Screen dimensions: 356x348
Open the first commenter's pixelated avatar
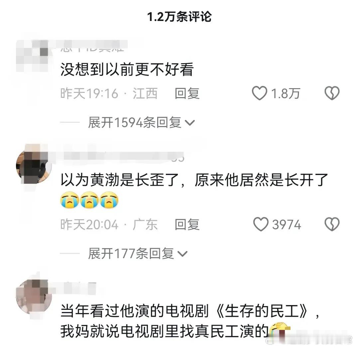(x=32, y=56)
